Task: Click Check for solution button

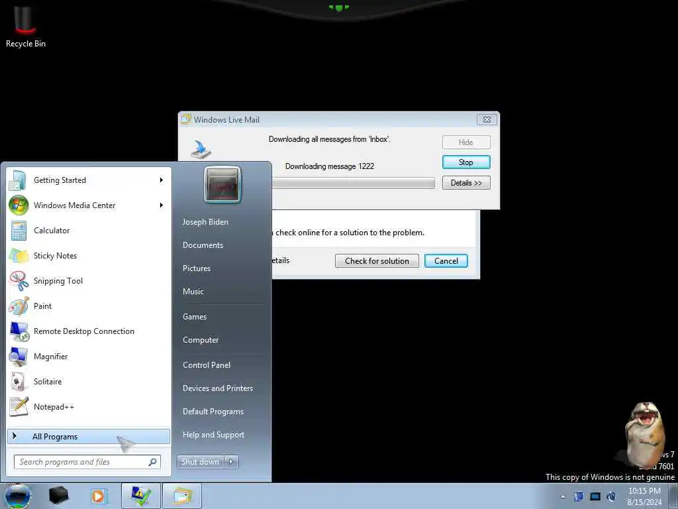Action: [377, 261]
